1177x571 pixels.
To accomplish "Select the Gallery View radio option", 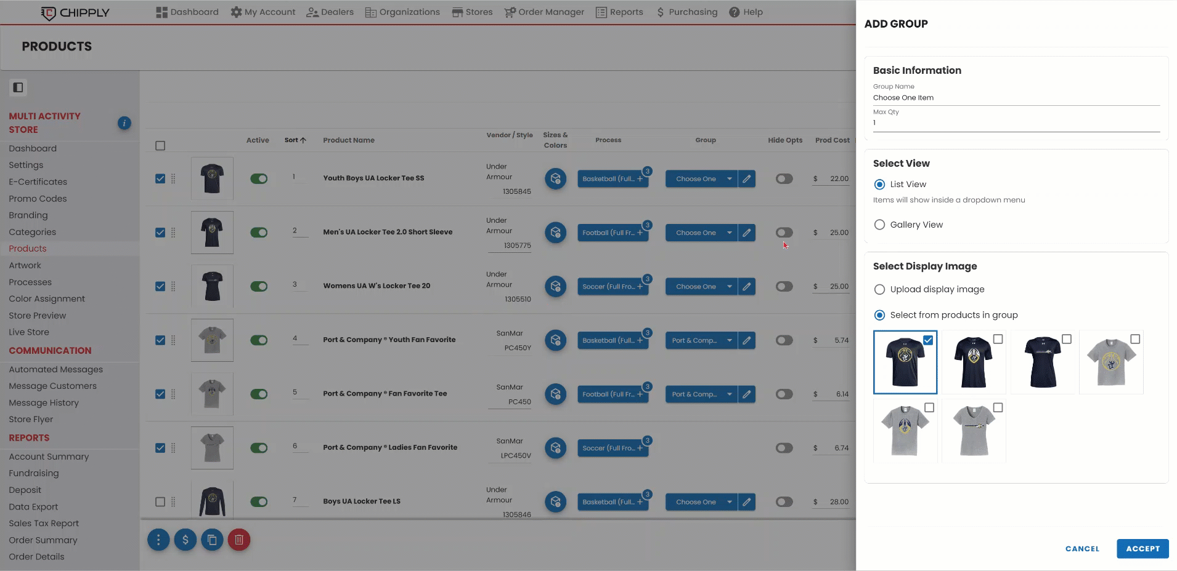I will pos(879,225).
